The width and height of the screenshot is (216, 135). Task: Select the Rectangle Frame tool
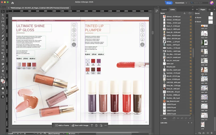coord(3,43)
